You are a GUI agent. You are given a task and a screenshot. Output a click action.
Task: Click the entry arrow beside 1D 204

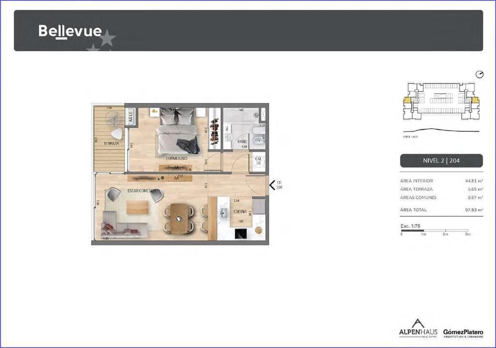[272, 185]
